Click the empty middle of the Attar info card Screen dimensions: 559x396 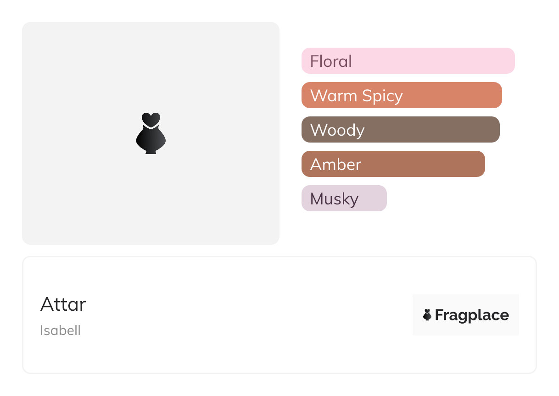248,315
